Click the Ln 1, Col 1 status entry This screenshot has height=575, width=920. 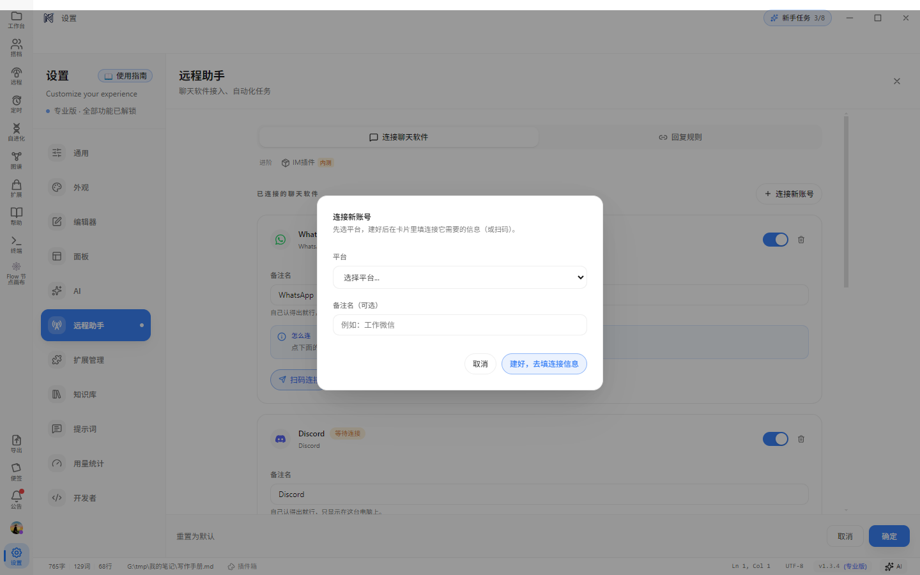click(751, 566)
